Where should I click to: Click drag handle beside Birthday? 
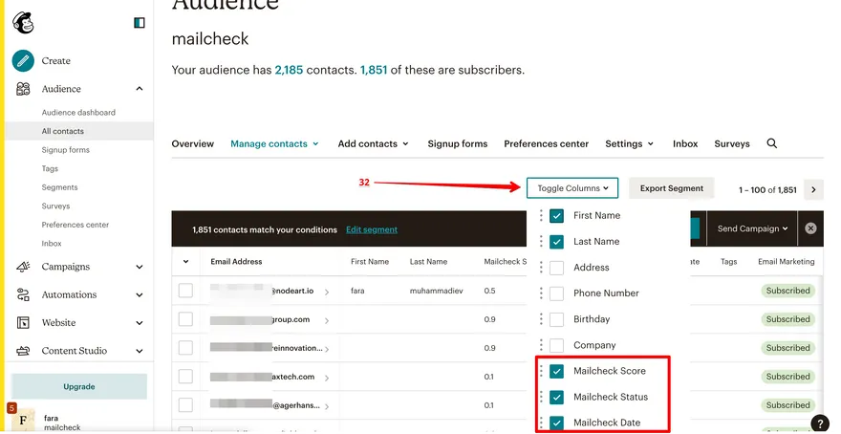pos(541,318)
